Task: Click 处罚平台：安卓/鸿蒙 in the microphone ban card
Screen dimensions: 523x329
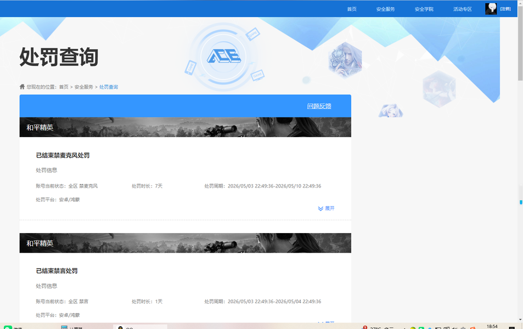Action: coord(58,200)
